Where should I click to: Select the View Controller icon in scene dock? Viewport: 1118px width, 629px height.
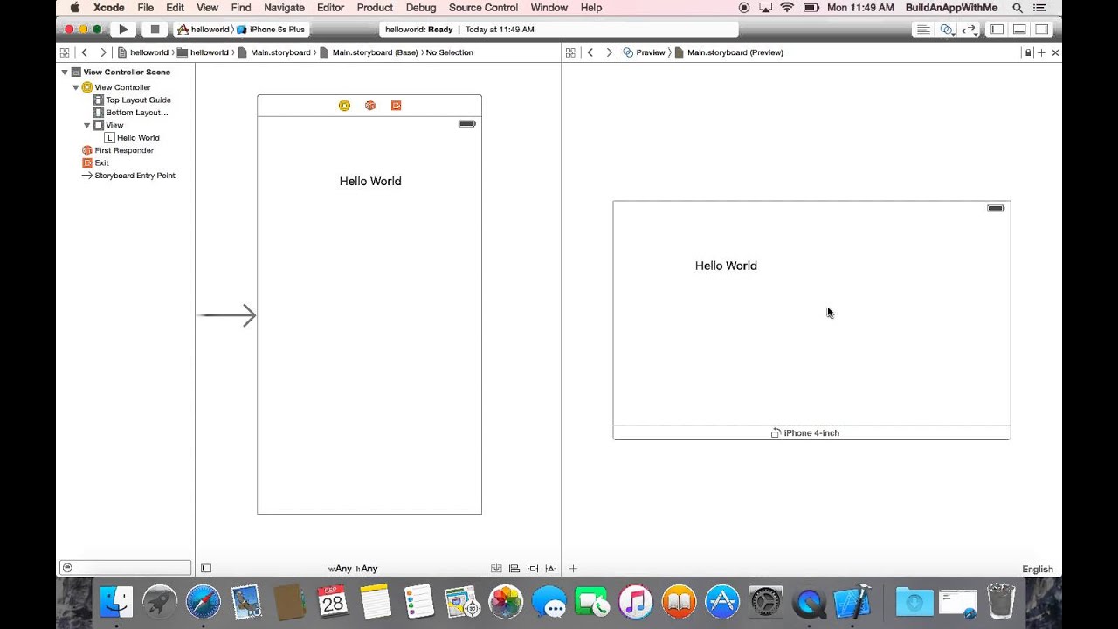(344, 106)
